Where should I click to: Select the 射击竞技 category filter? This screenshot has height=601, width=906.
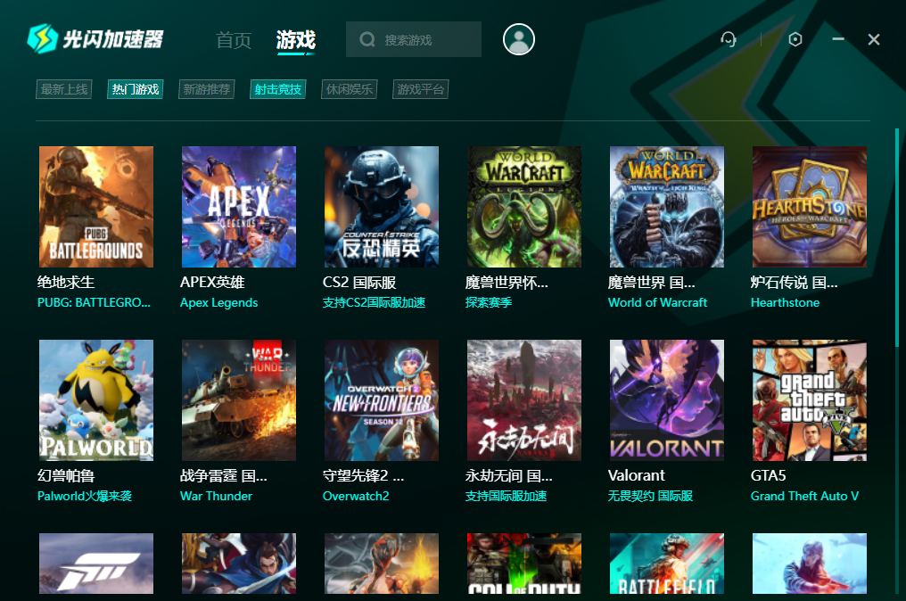(x=277, y=88)
